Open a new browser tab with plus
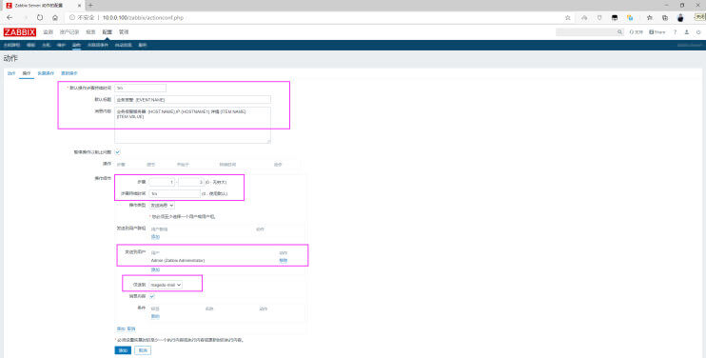The width and height of the screenshot is (706, 358). pos(90,6)
